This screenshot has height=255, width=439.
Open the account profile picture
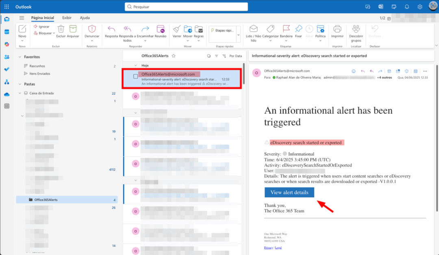click(x=433, y=7)
